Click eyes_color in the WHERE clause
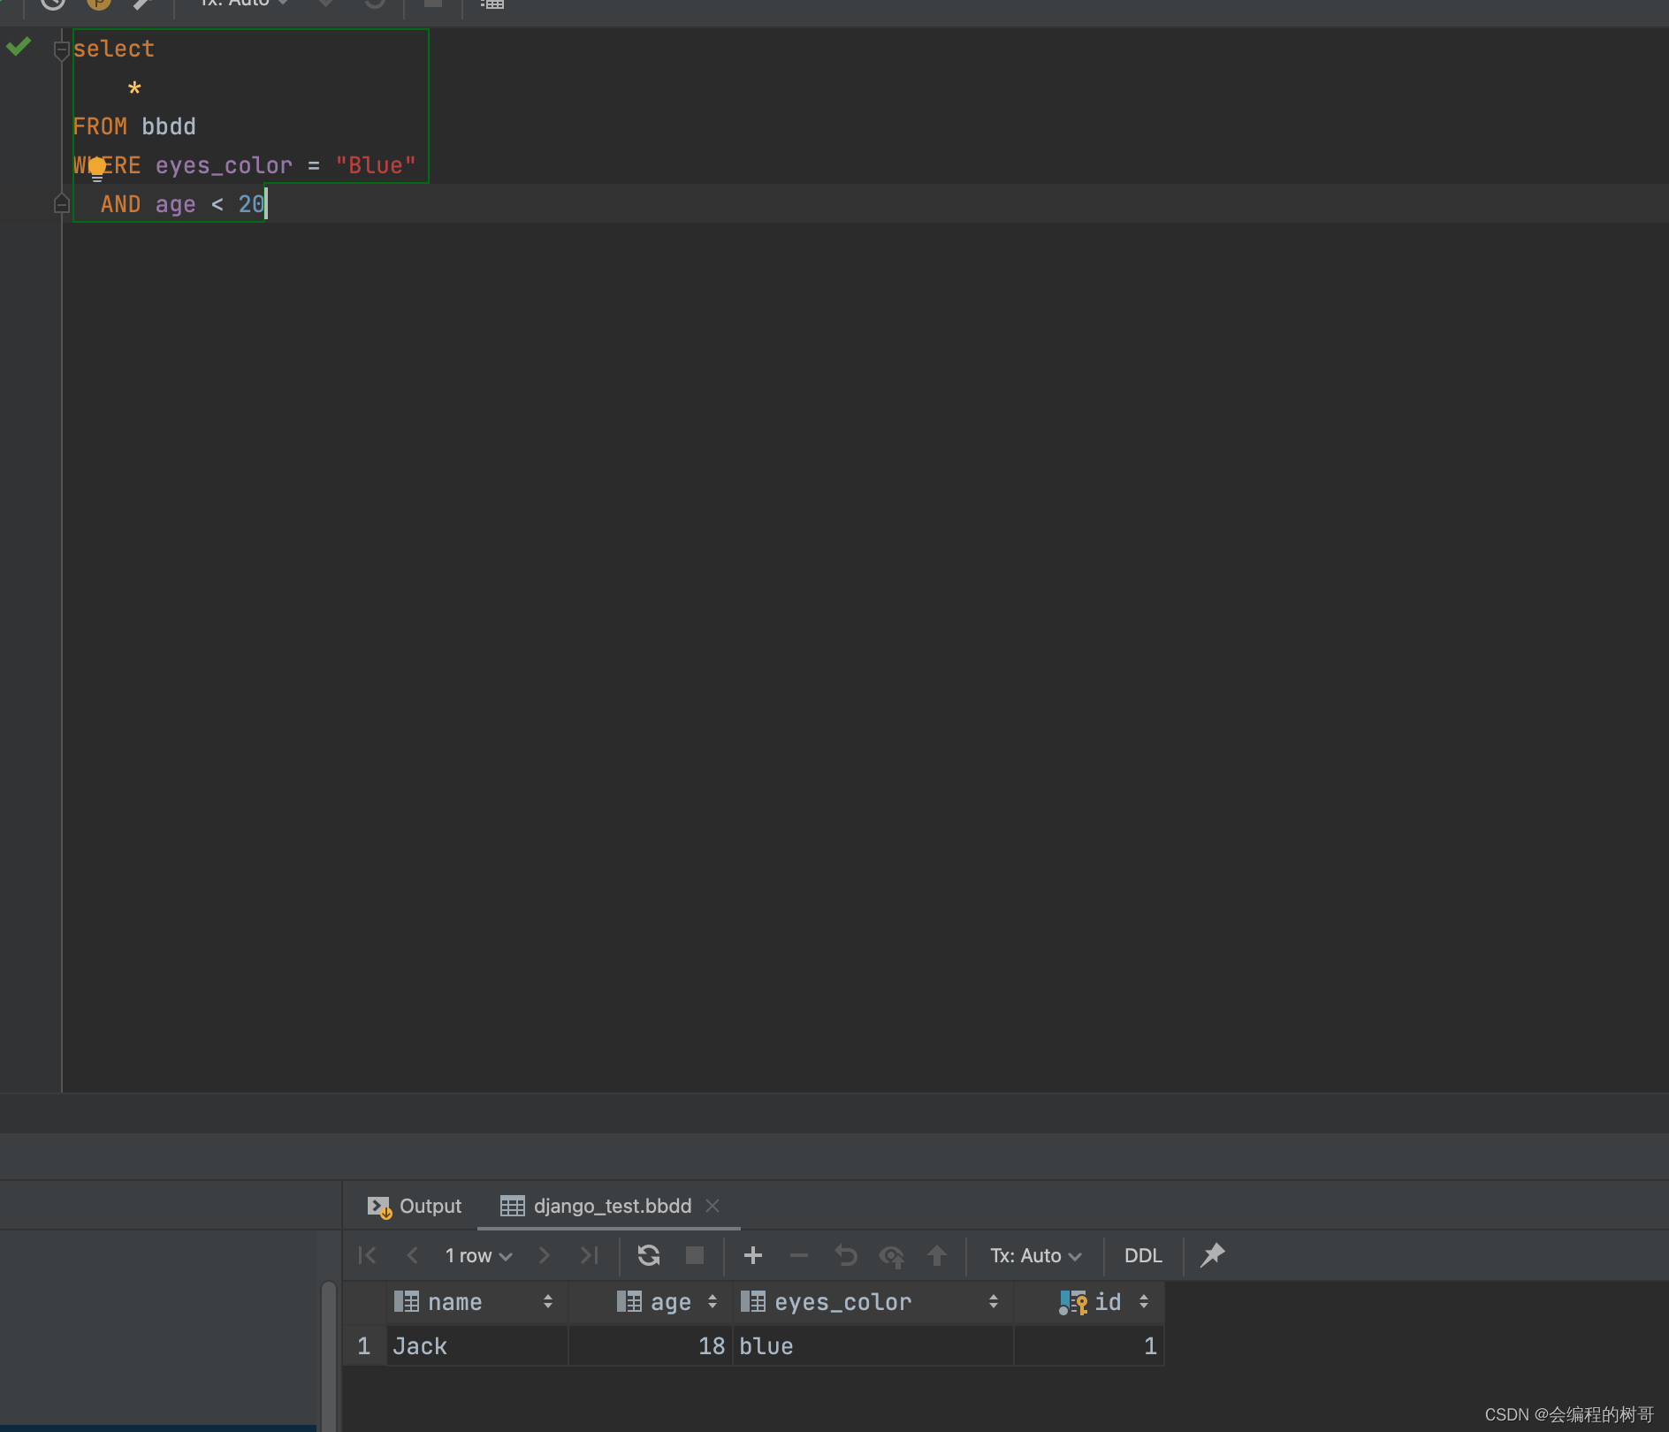1669x1432 pixels. (224, 165)
